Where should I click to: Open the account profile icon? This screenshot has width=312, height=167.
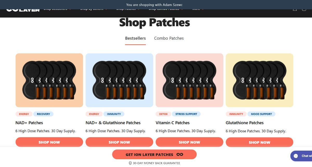coord(295,10)
